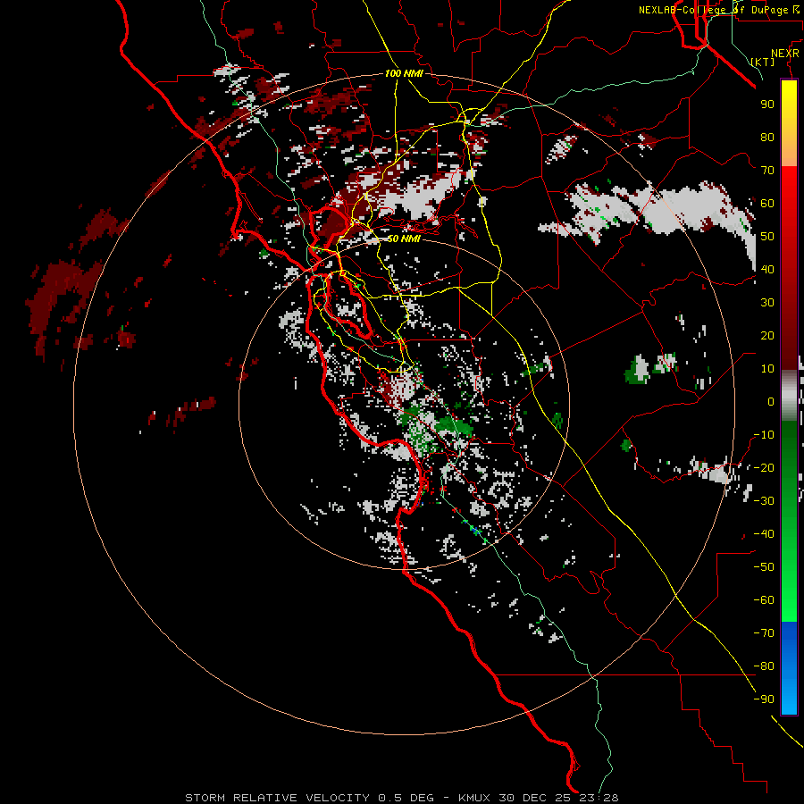Viewport: 804px width, 804px height.
Task: Click the positive 10 knot scale label
Action: [767, 369]
